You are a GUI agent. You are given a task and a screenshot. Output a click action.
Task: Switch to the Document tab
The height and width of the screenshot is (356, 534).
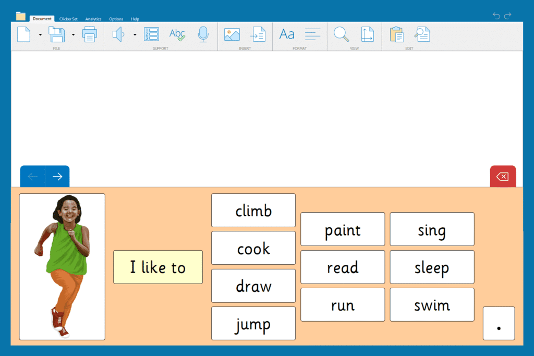(42, 19)
